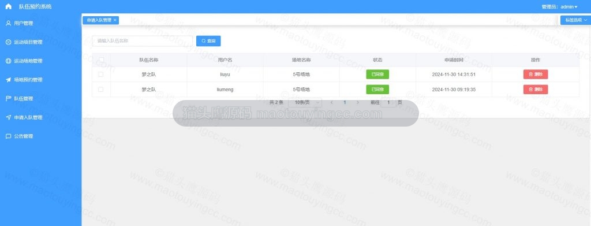Toggle the select-all checkbox in table header
Image resolution: width=591 pixels, height=226 pixels.
pyautogui.click(x=101, y=60)
